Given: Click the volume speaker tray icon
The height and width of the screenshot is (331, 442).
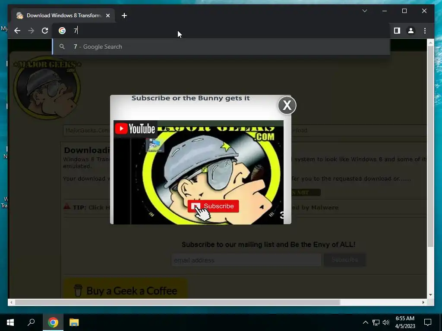Looking at the screenshot, I should tap(386, 322).
